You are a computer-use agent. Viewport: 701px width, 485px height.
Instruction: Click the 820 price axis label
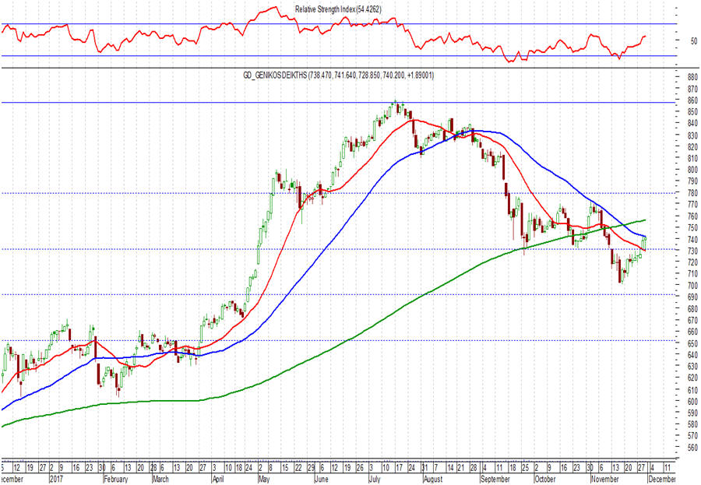[x=692, y=146]
